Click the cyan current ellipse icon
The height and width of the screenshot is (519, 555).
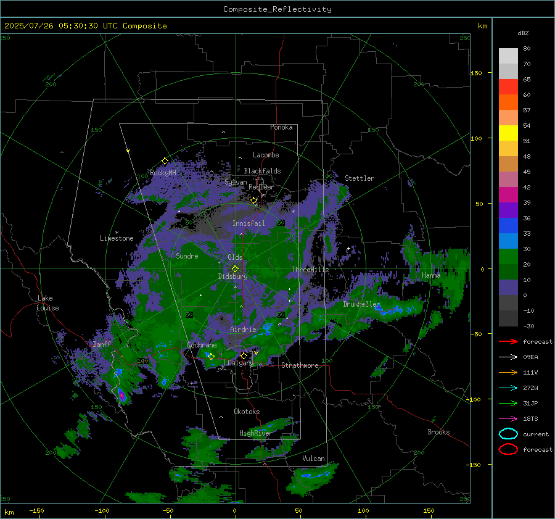(x=508, y=434)
